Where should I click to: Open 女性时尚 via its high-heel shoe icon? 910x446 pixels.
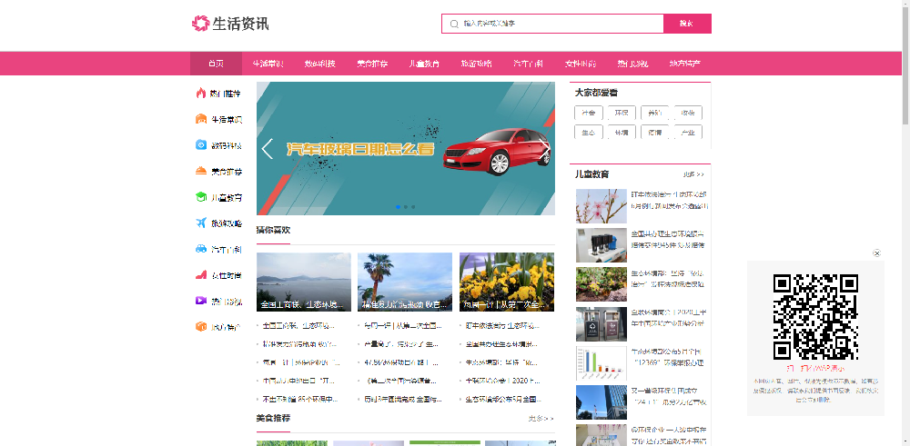201,275
